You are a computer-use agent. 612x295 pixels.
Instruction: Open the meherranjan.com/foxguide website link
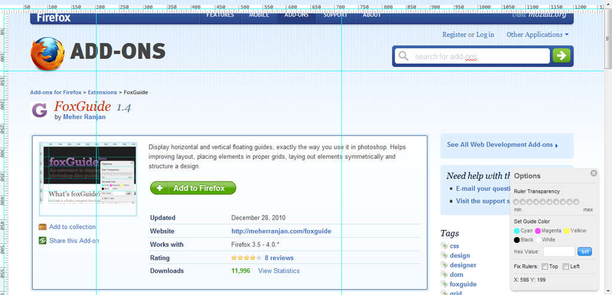click(x=281, y=231)
